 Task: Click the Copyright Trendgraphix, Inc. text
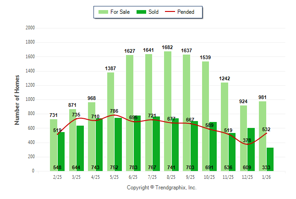[161, 188]
